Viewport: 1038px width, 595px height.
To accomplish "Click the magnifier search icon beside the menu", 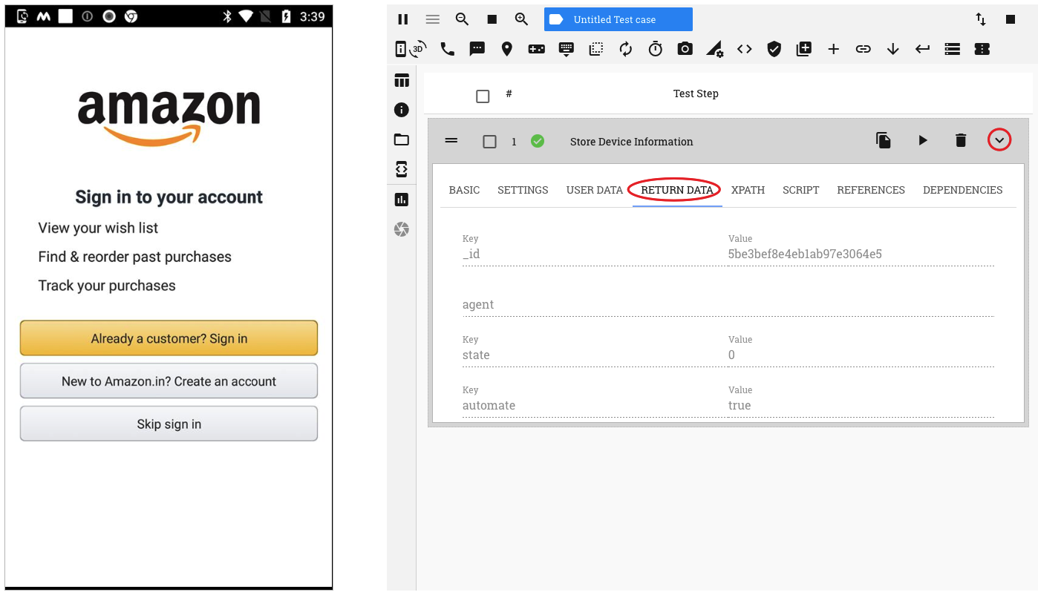I will (x=462, y=19).
